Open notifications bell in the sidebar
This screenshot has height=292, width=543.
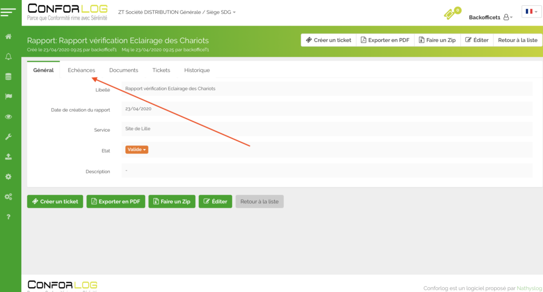tap(8, 56)
